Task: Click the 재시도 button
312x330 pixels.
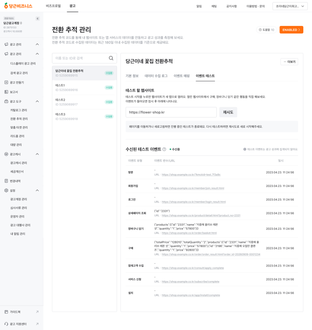Action: tap(228, 112)
